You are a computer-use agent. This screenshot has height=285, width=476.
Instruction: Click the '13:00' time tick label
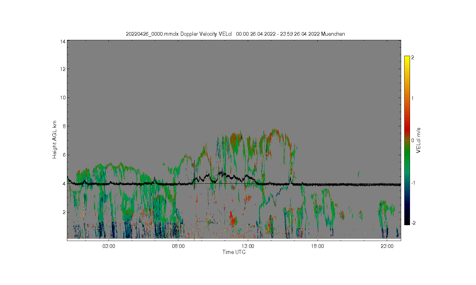coord(248,246)
